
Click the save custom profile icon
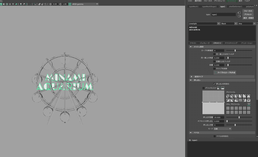coord(249,104)
